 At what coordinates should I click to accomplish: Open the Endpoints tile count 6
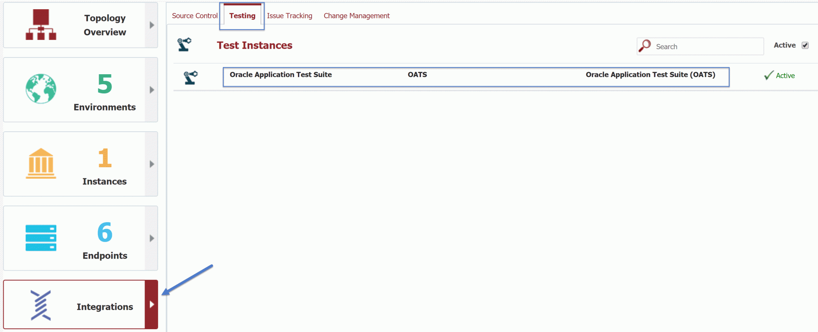click(105, 232)
